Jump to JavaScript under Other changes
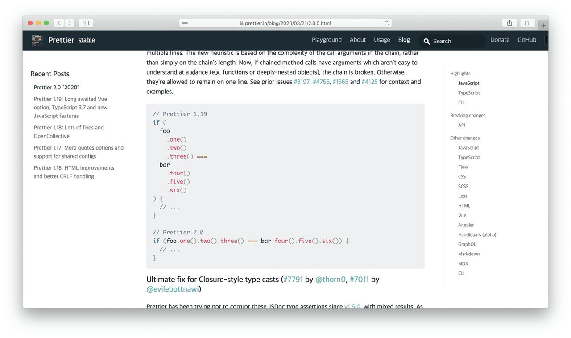Image resolution: width=571 pixels, height=338 pixels. point(468,148)
